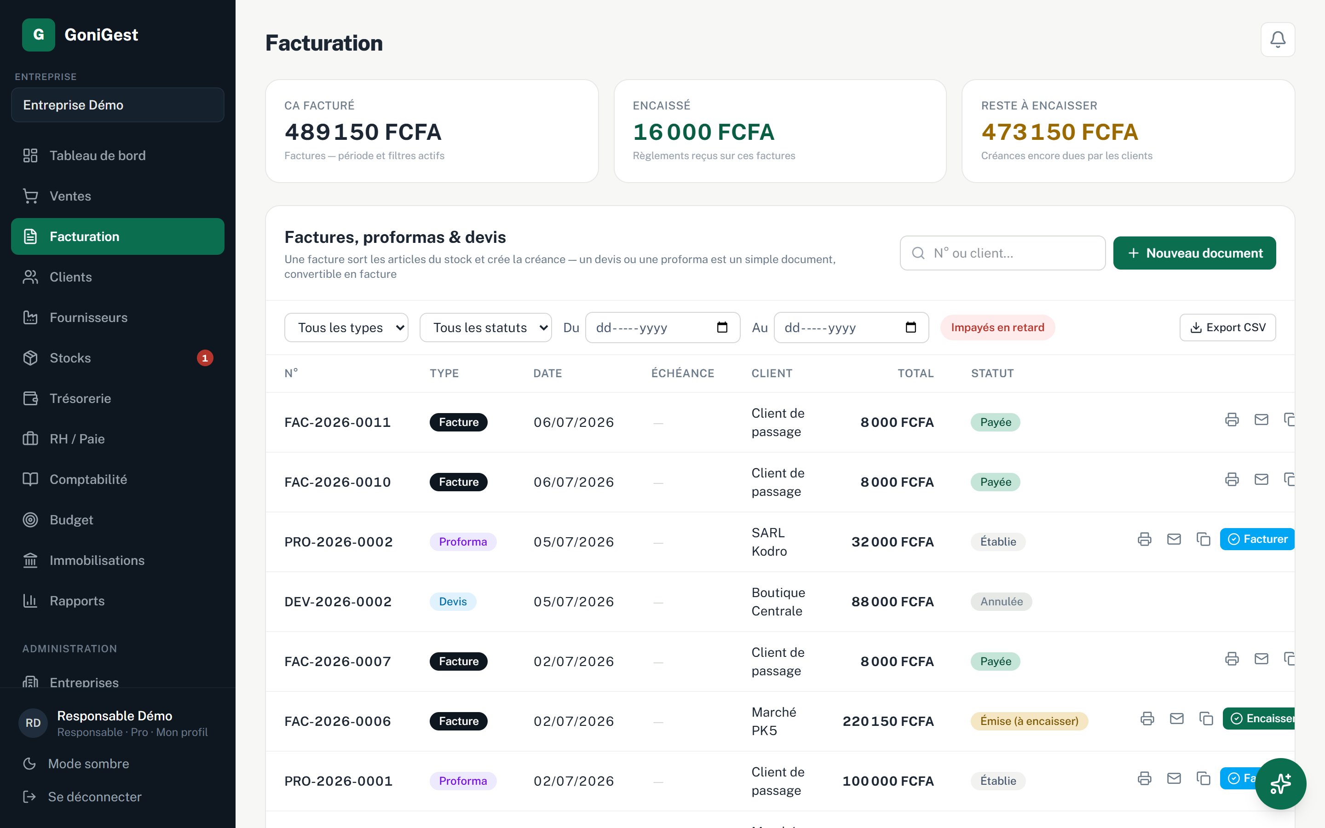
Task: Click the 220 150 FCFA total
Action: 888,721
